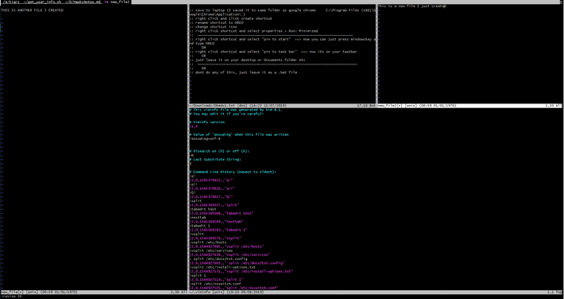Screen dimensions: 564x299
Task: Click the ':tabedit 1' history entry
Action: point(201,226)
